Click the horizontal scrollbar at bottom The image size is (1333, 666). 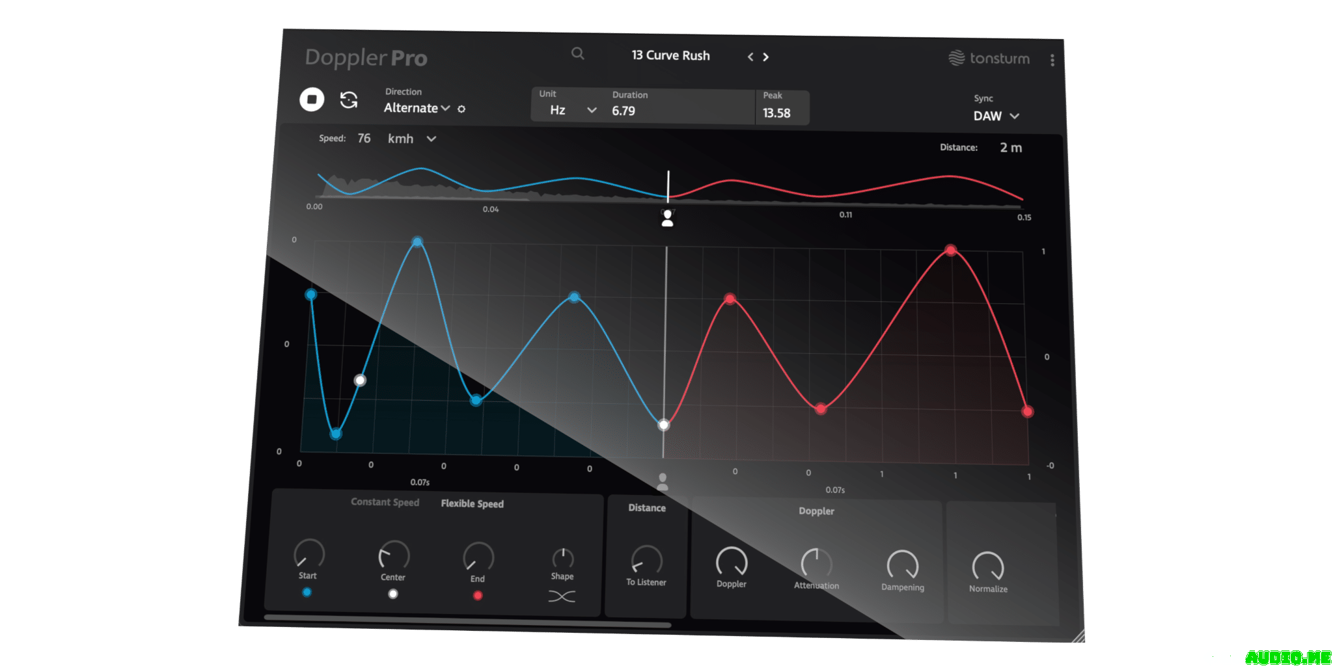467,621
